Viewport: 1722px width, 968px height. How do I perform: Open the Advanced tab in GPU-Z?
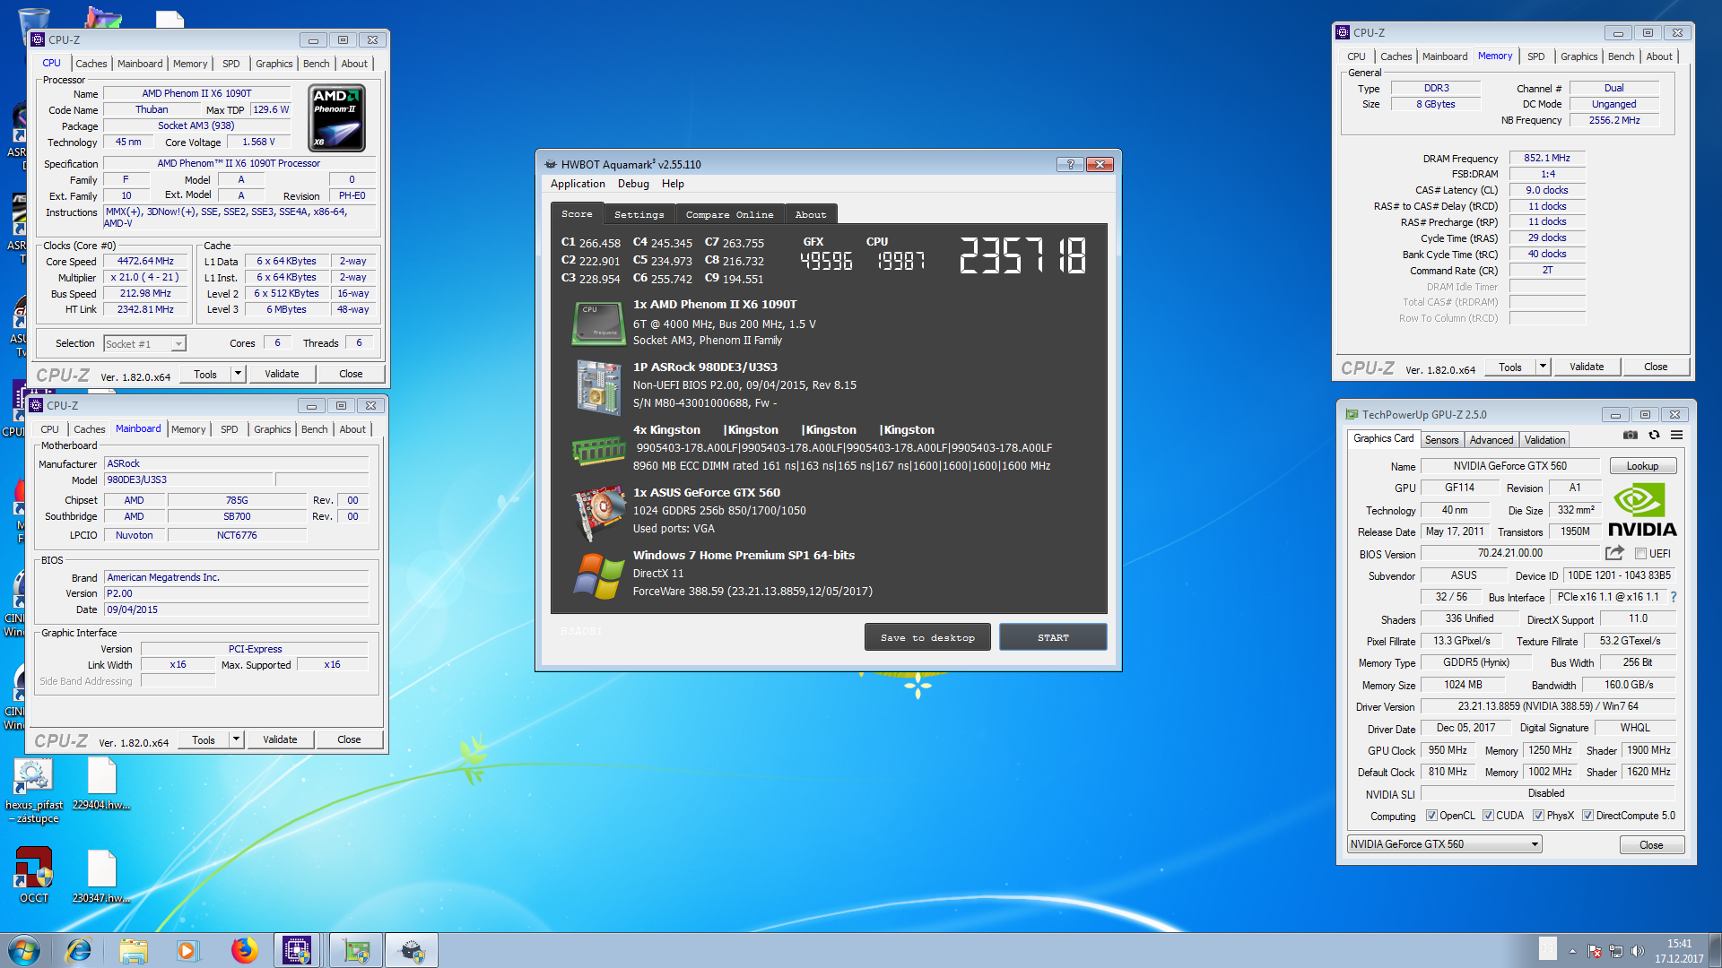(1491, 440)
